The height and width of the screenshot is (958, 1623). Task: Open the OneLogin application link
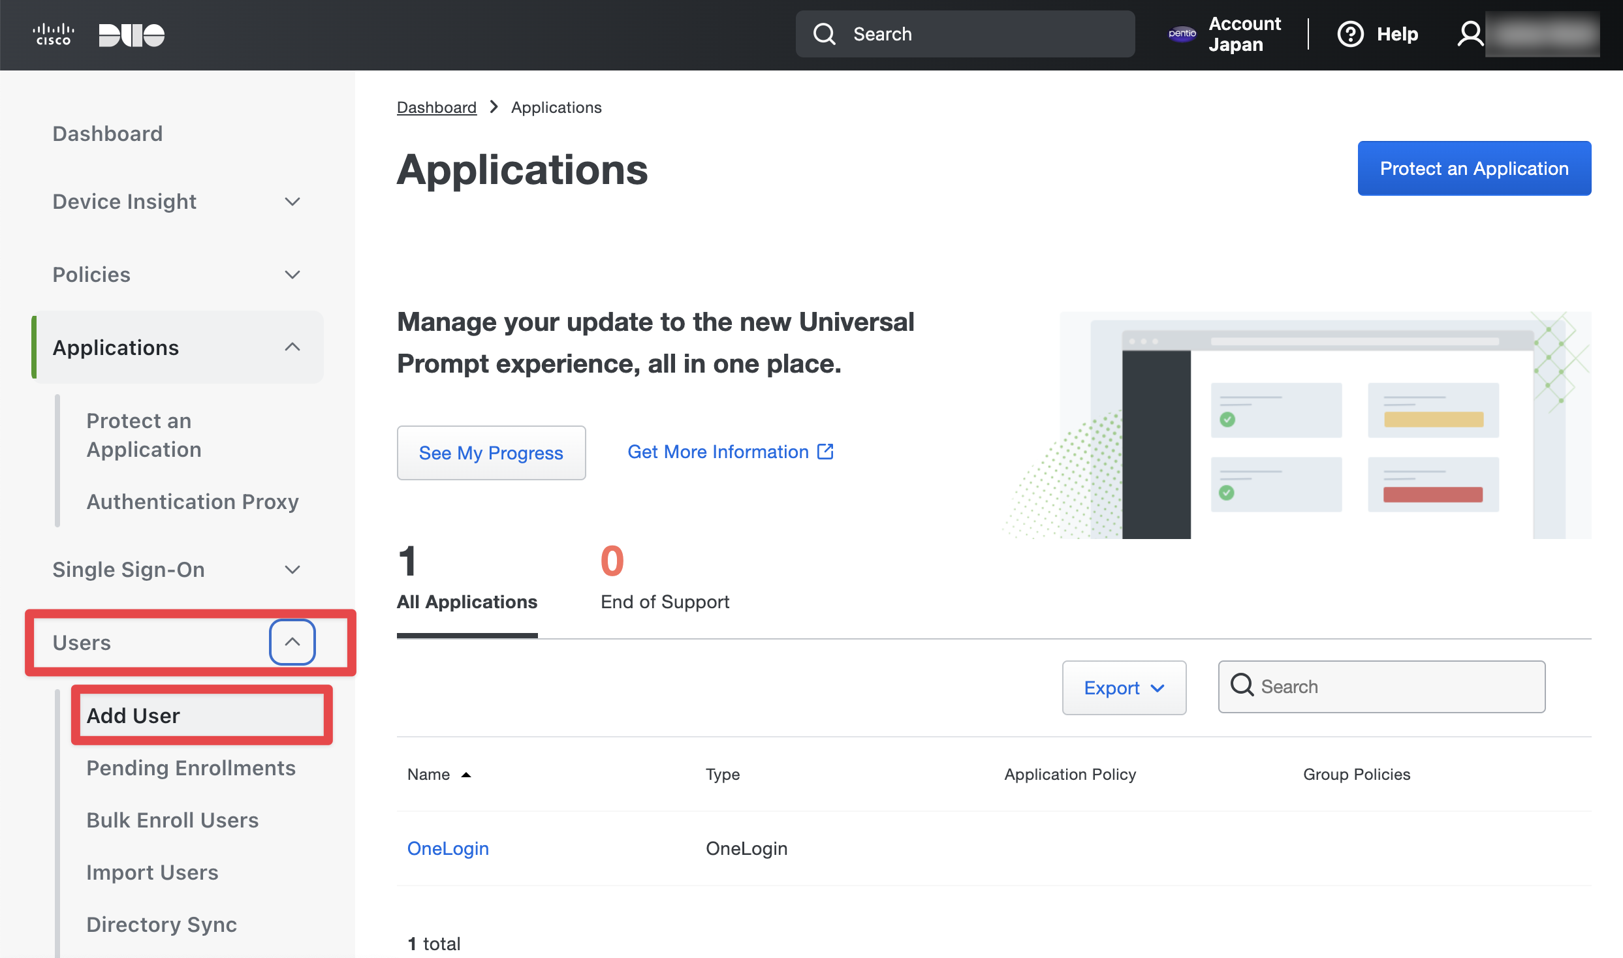pyautogui.click(x=448, y=848)
